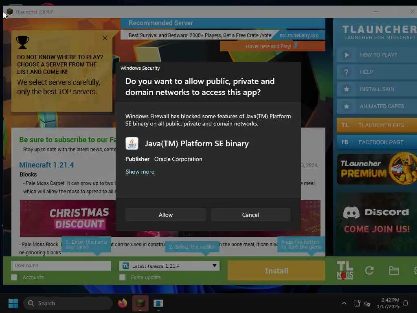
Task: Click the Discord logo icon
Action: [x=351, y=212]
